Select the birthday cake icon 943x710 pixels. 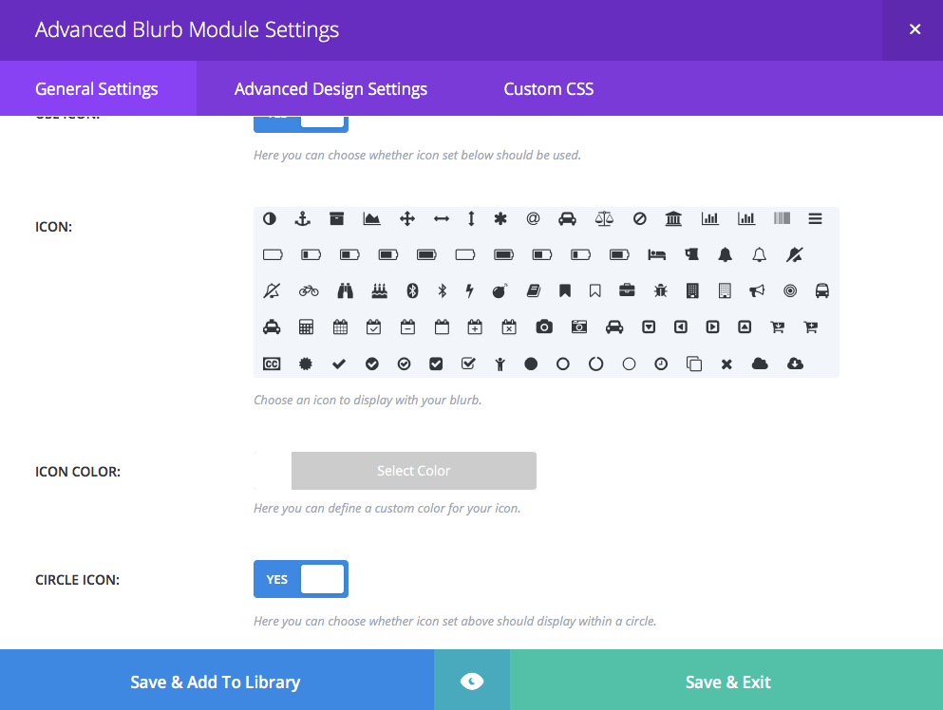381,290
